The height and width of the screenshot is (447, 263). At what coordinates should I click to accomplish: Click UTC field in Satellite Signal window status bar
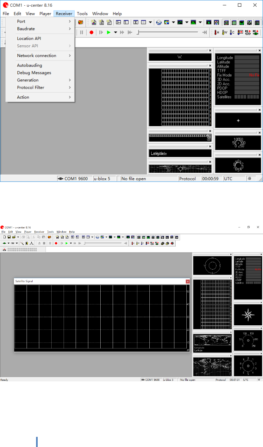tap(249, 380)
